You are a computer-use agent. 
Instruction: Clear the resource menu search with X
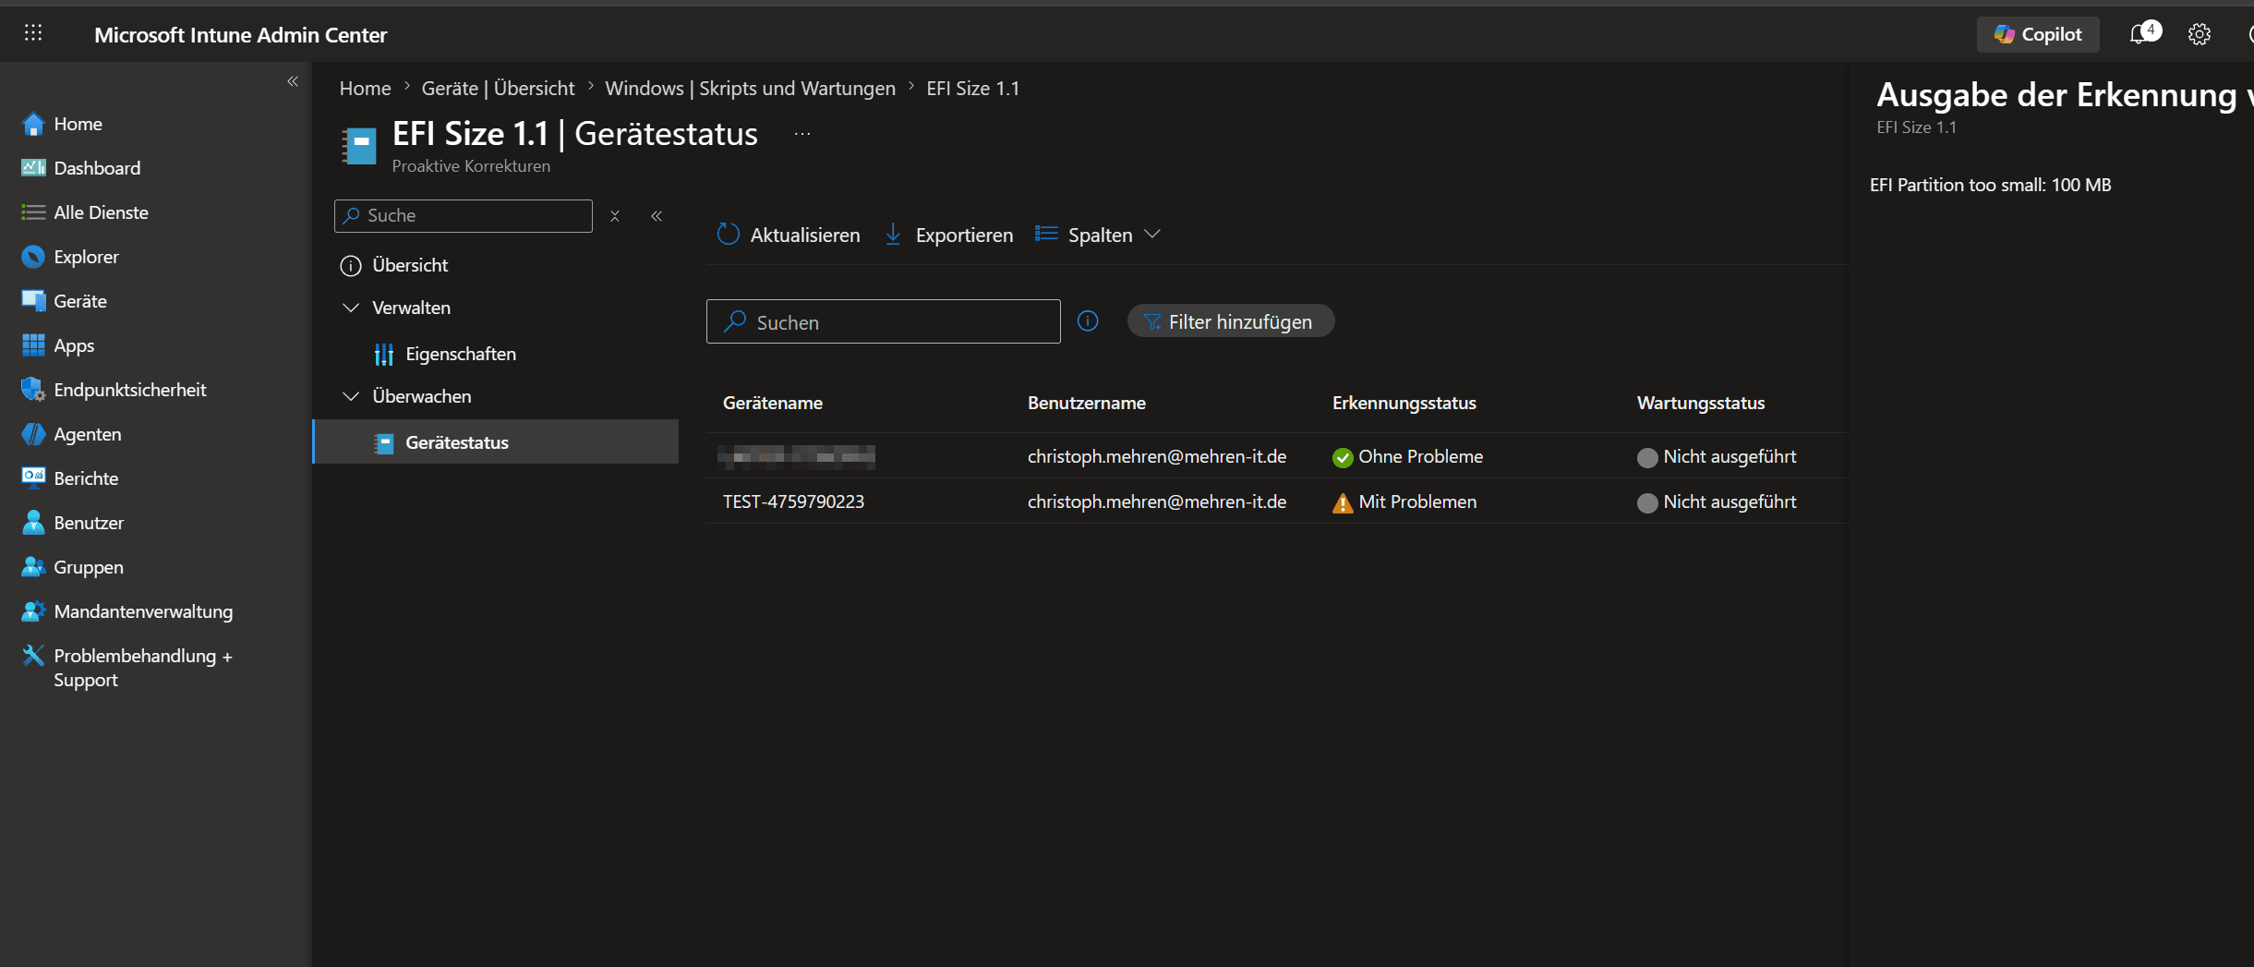[615, 216]
